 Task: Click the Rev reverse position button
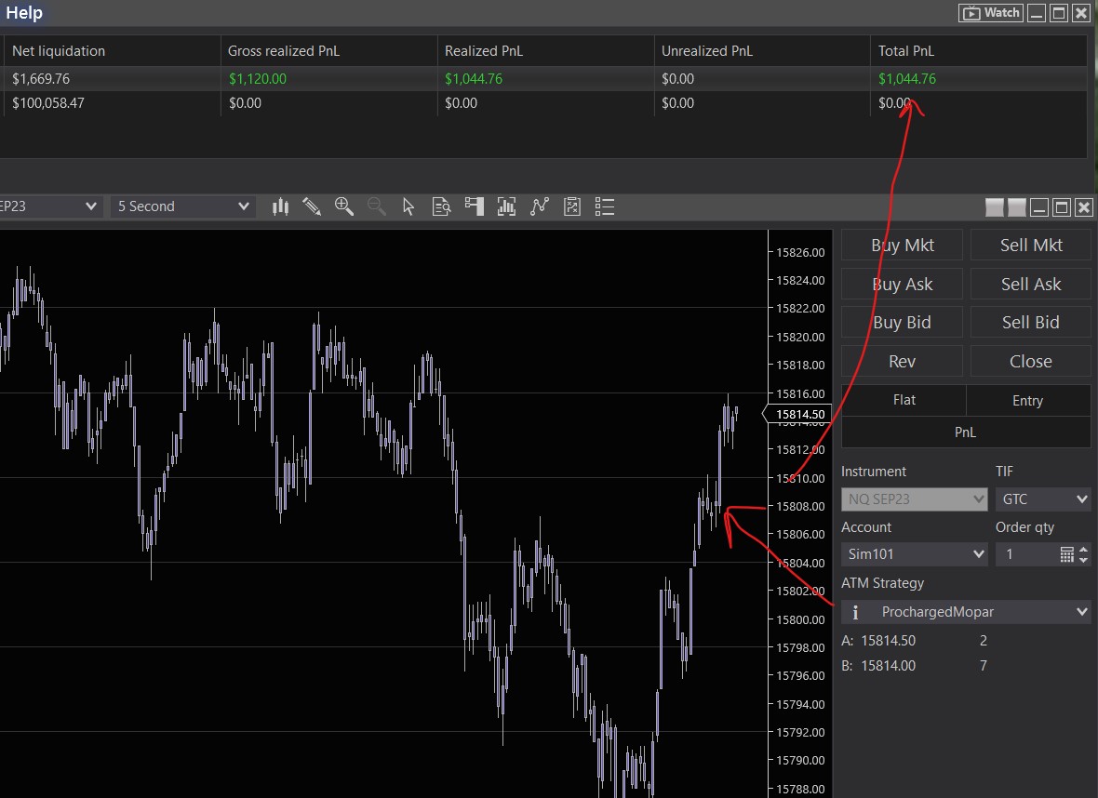pyautogui.click(x=902, y=361)
